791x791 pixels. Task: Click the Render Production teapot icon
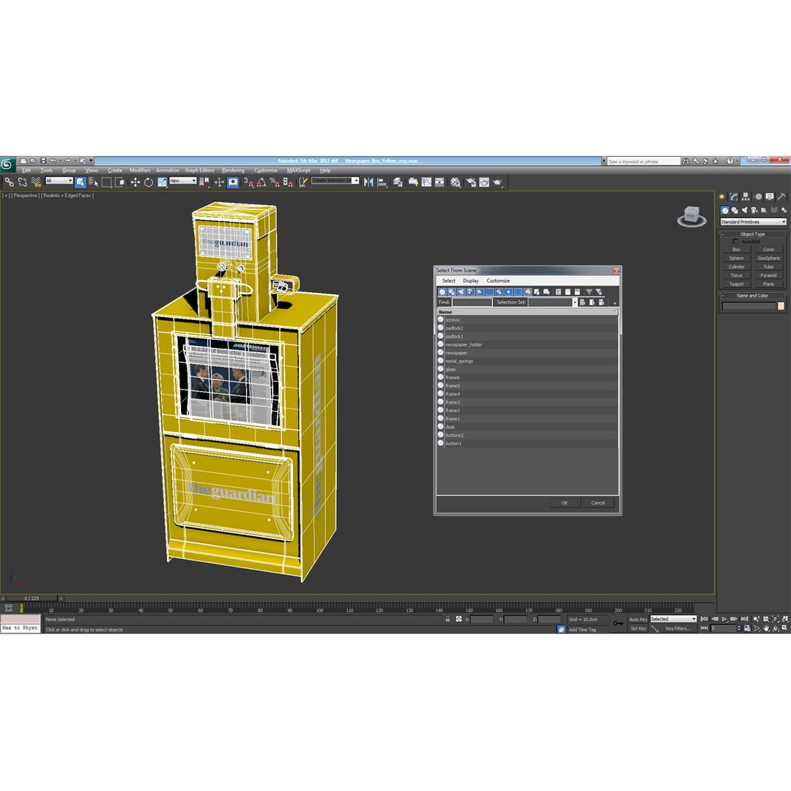click(497, 182)
